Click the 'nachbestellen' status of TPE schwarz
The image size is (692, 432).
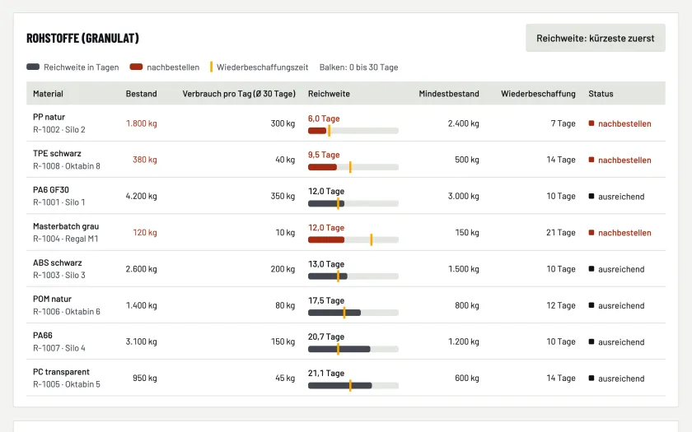(x=624, y=160)
